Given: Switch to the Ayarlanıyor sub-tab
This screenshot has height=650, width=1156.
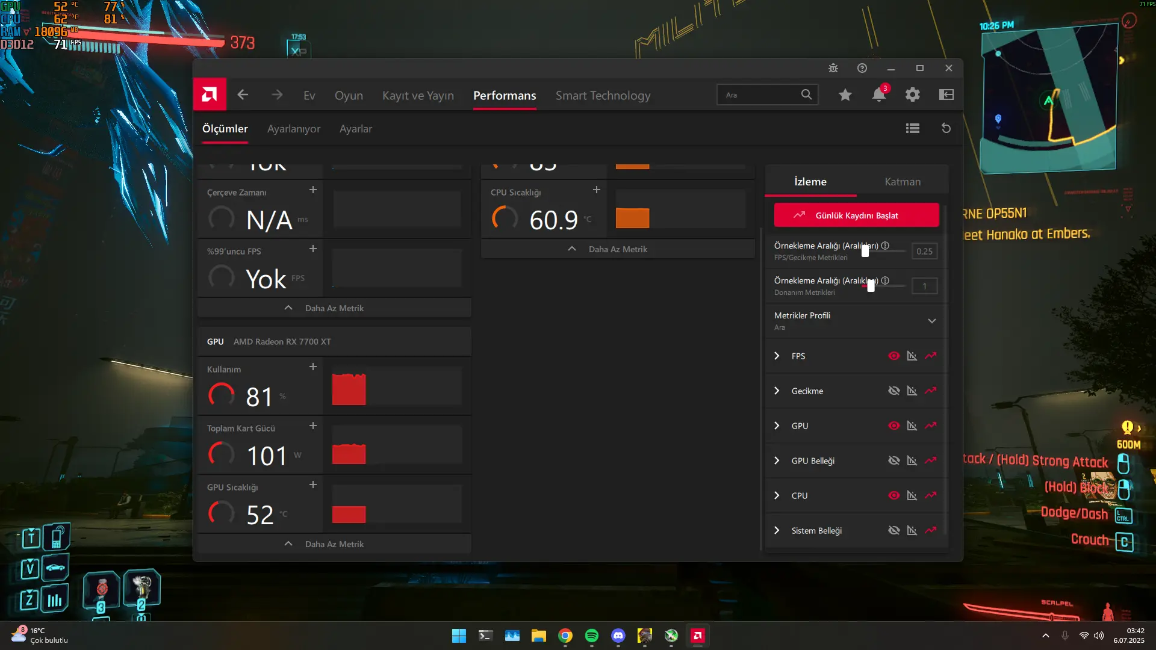Looking at the screenshot, I should (x=294, y=129).
